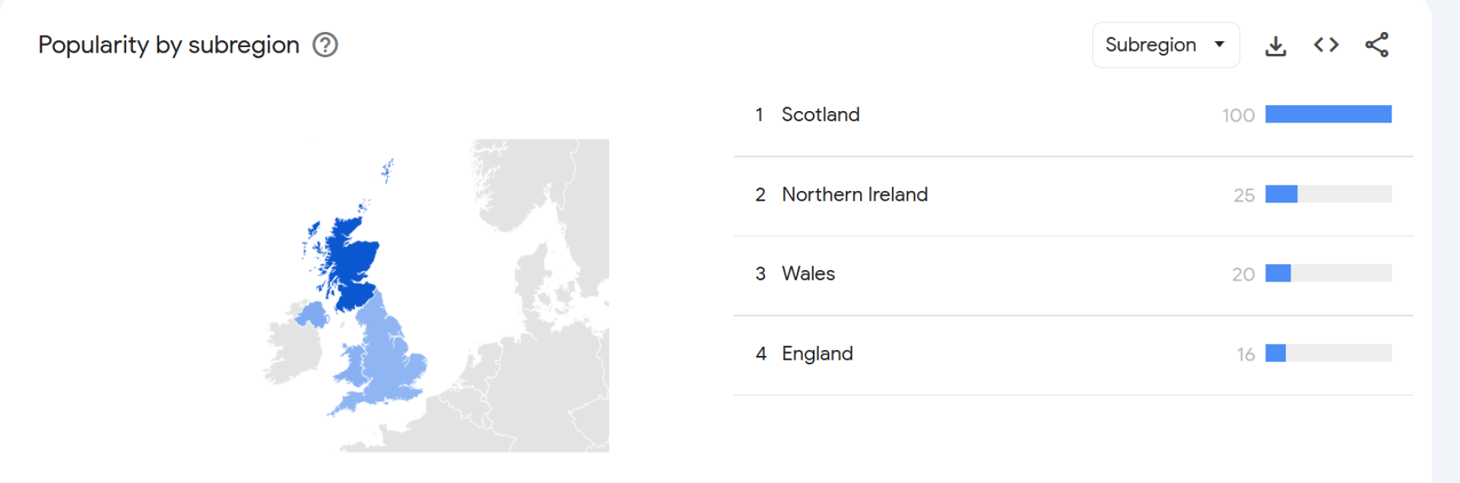This screenshot has height=483, width=1460.
Task: Click Northern Ireland on the map
Action: click(x=311, y=314)
